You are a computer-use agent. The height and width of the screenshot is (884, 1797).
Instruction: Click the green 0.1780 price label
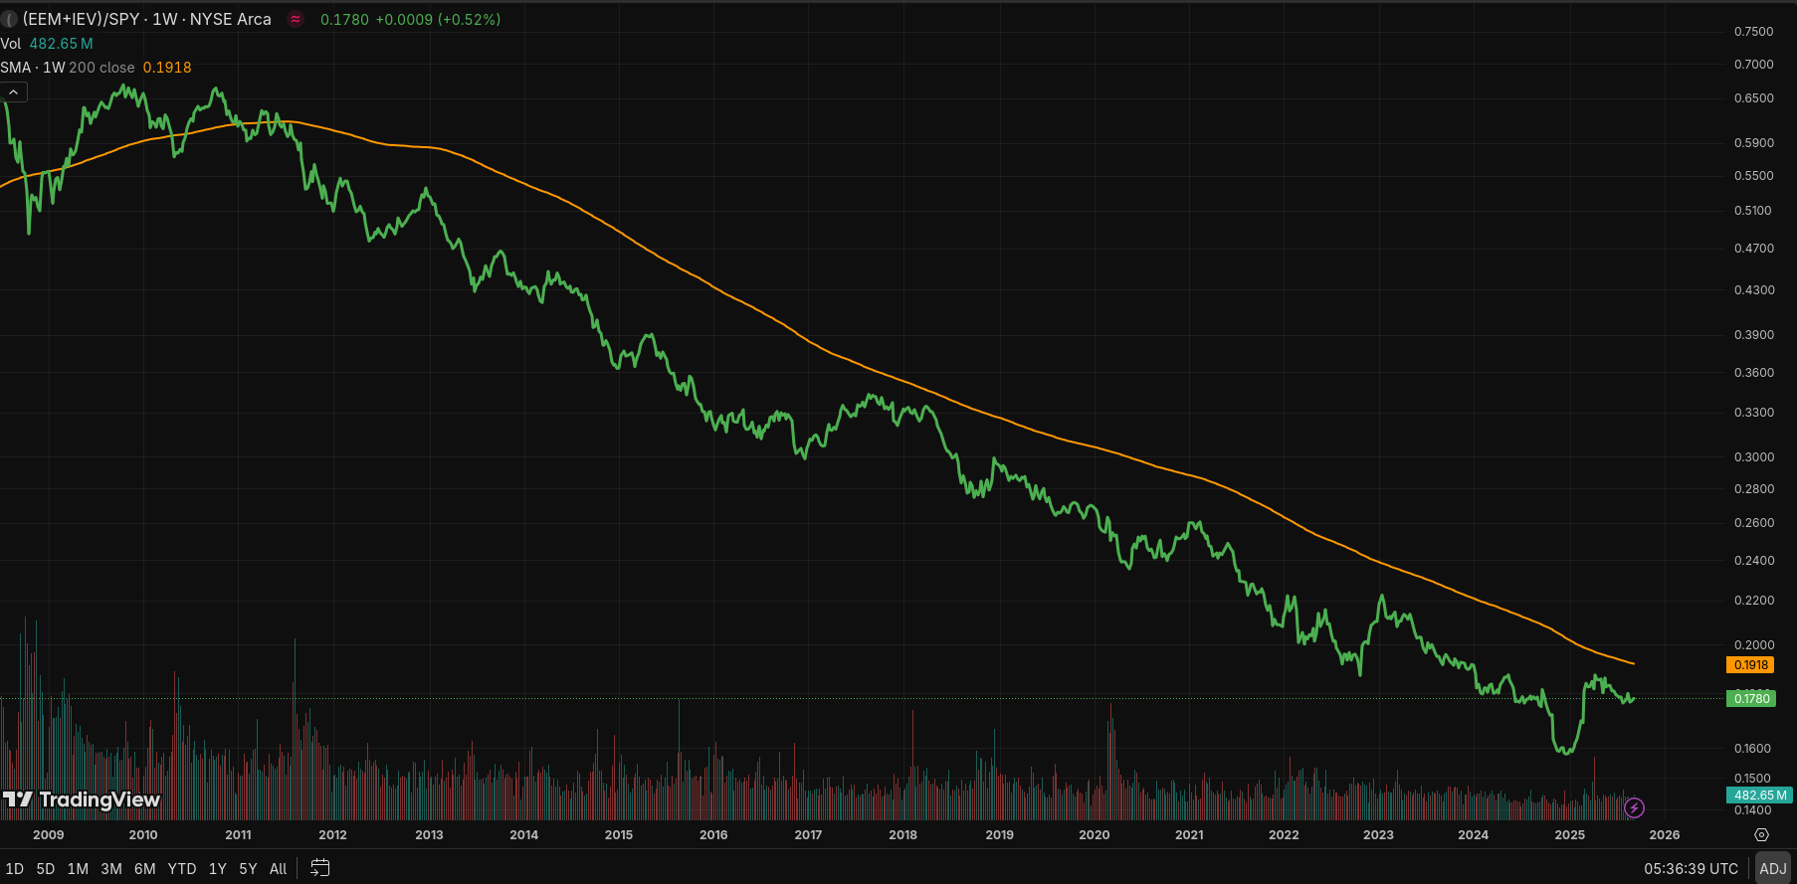pos(1751,699)
